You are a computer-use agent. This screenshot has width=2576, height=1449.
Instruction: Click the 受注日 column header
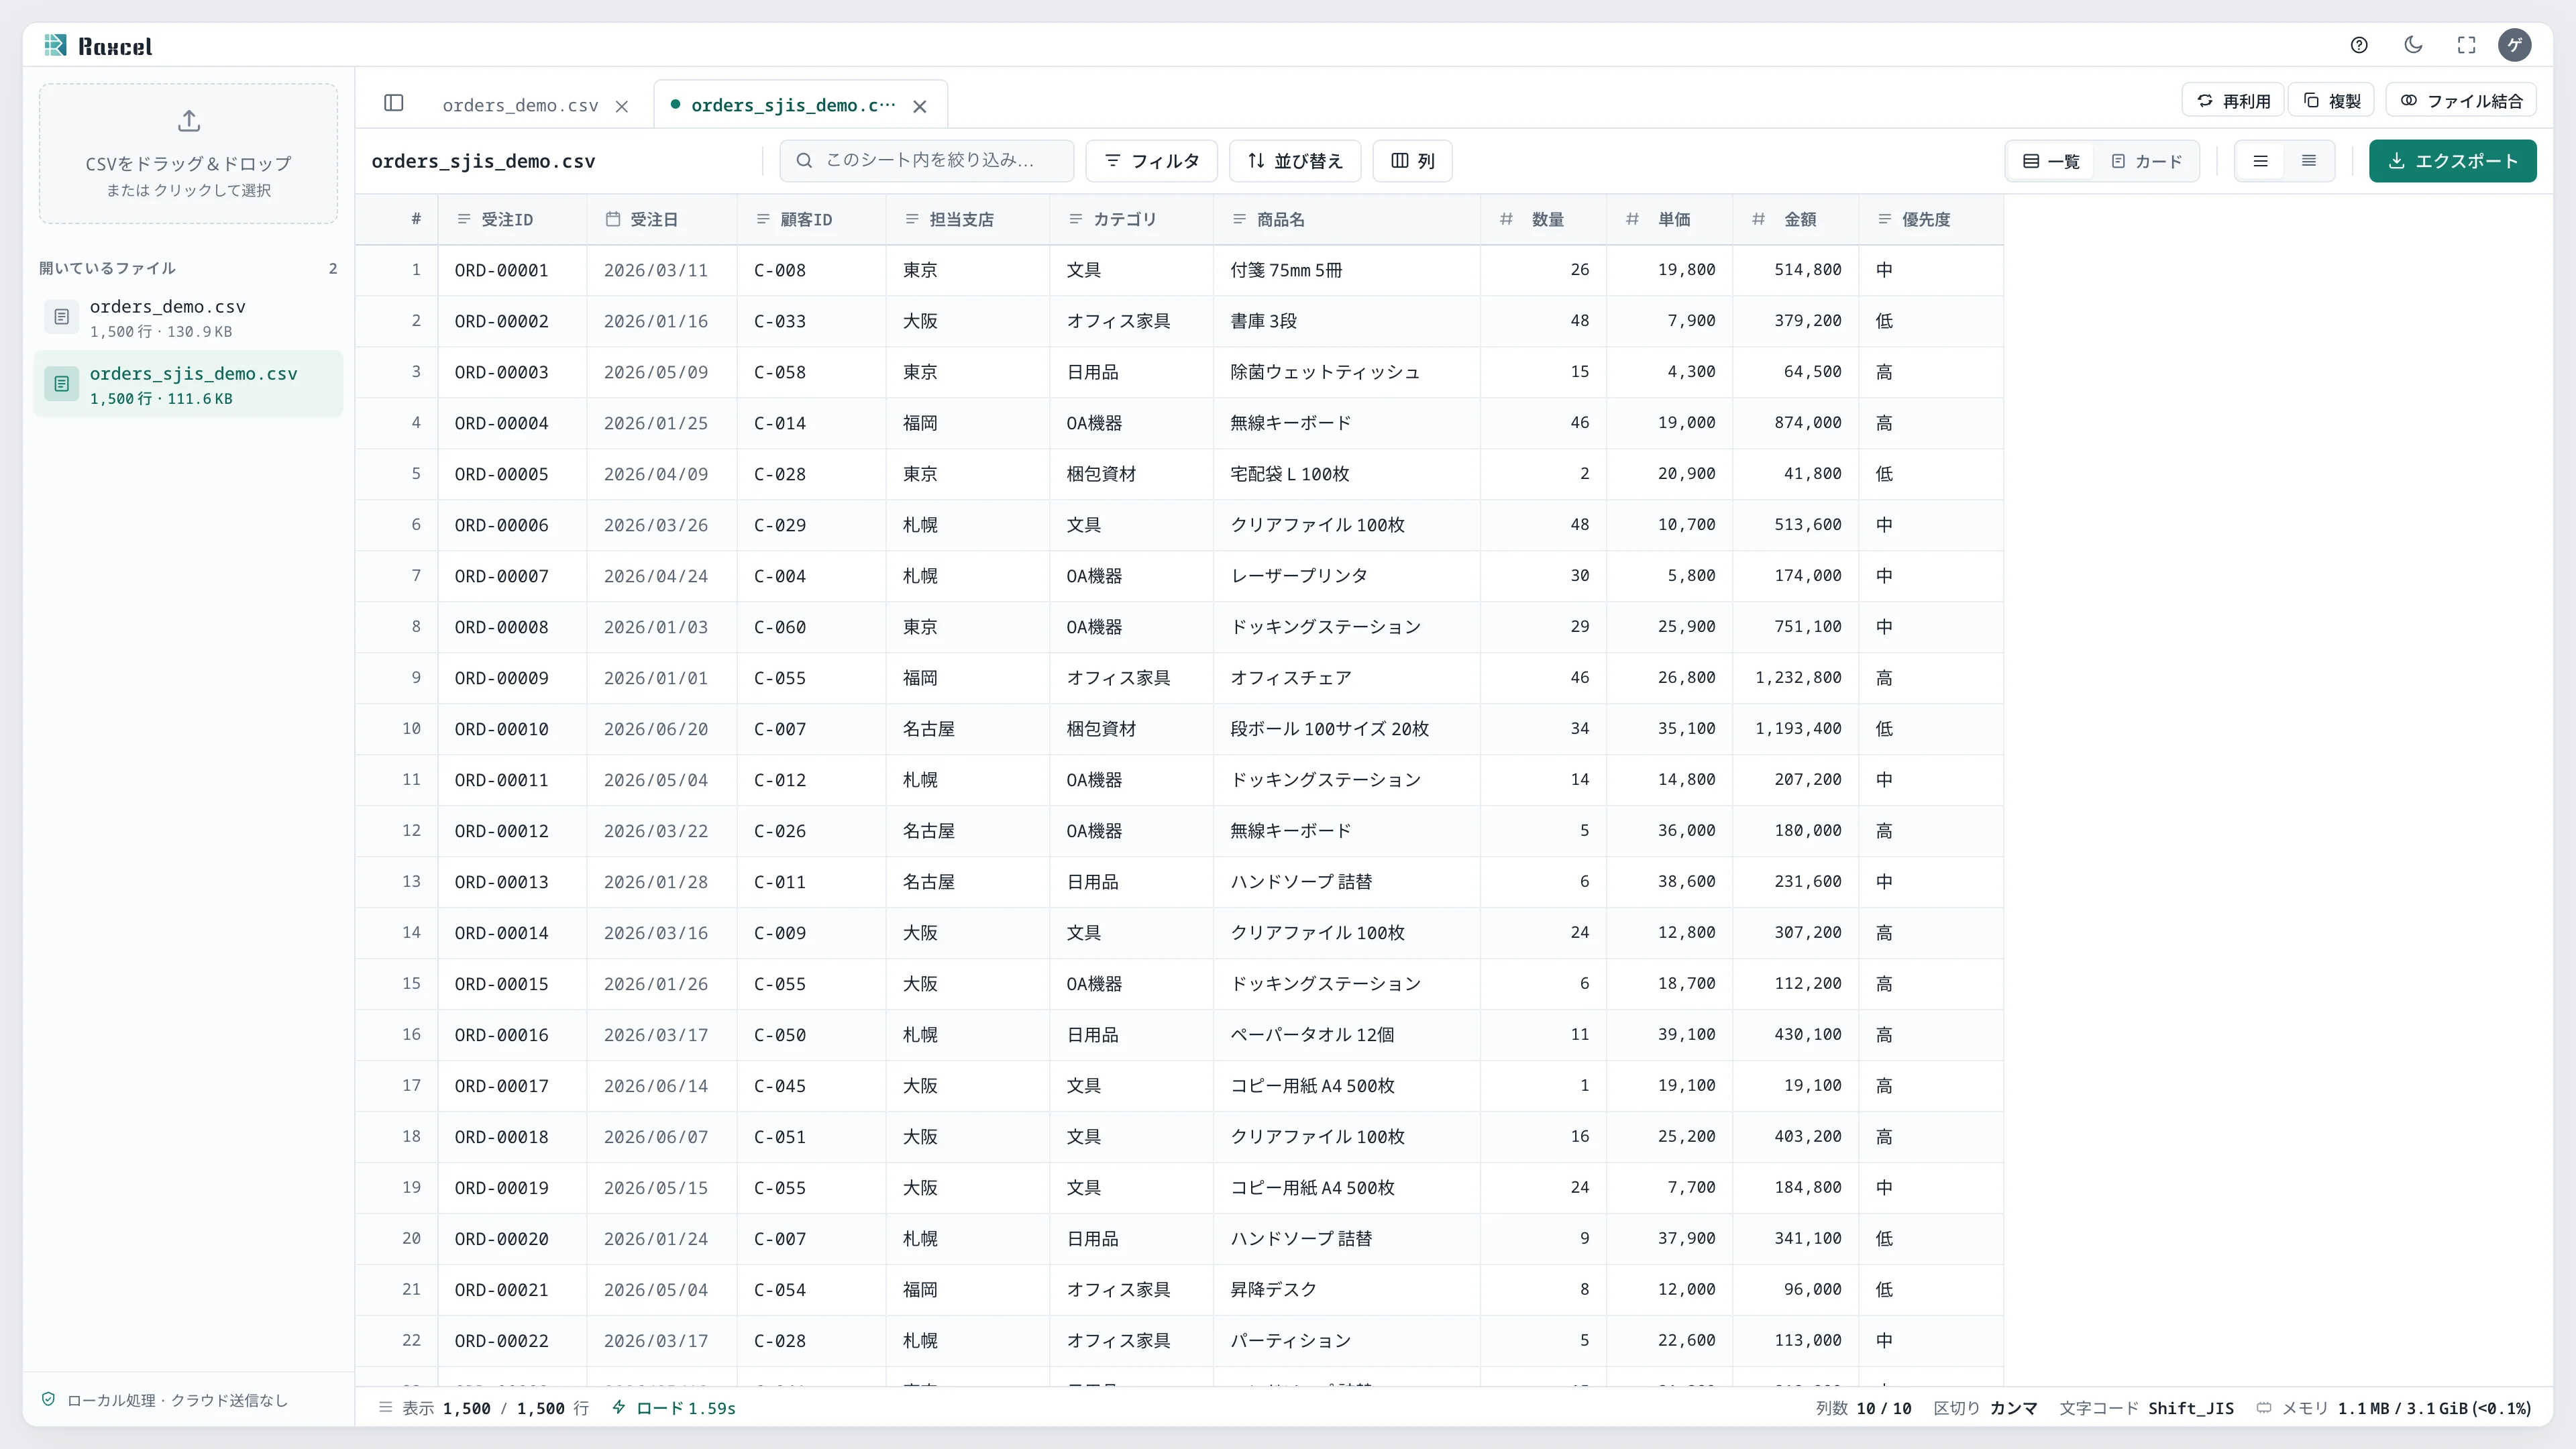click(x=662, y=219)
